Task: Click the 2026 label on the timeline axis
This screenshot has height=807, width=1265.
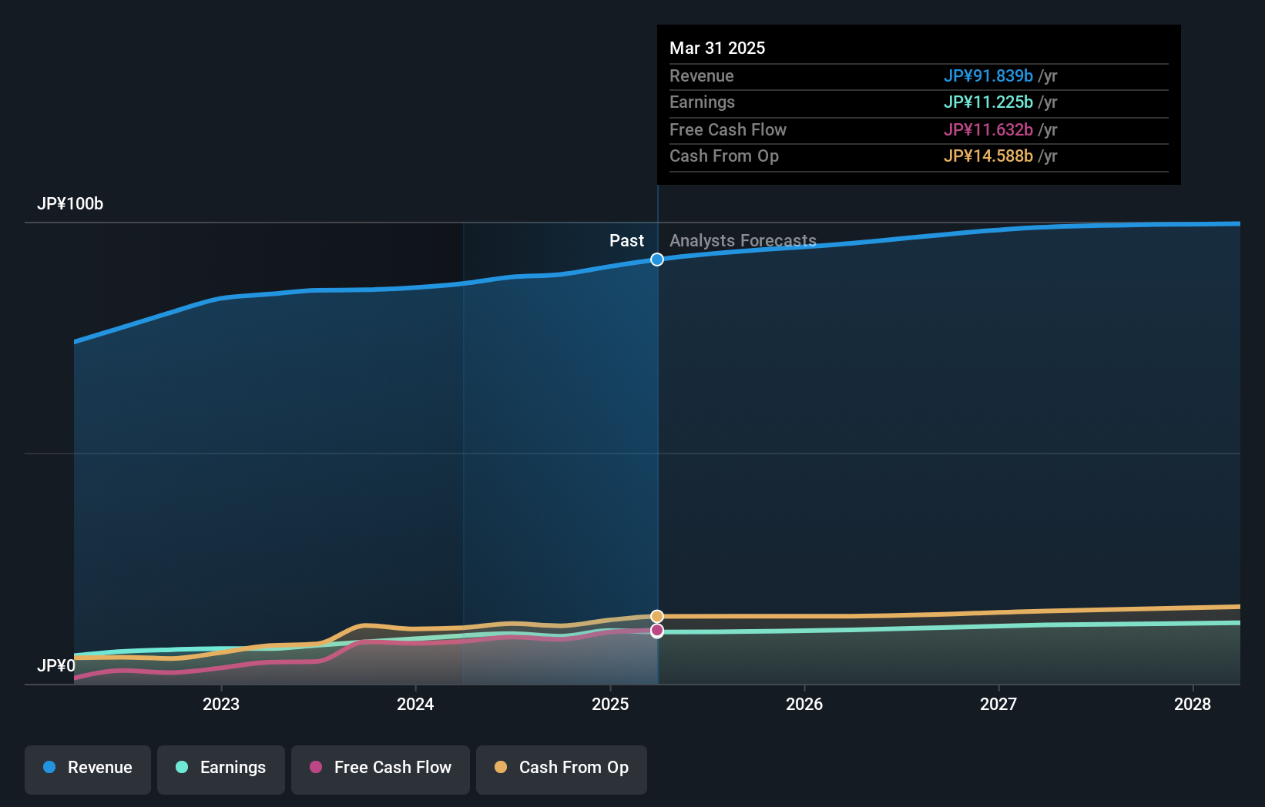Action: [x=804, y=704]
